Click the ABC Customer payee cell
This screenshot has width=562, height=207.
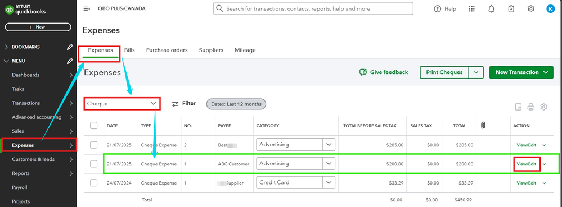point(233,164)
